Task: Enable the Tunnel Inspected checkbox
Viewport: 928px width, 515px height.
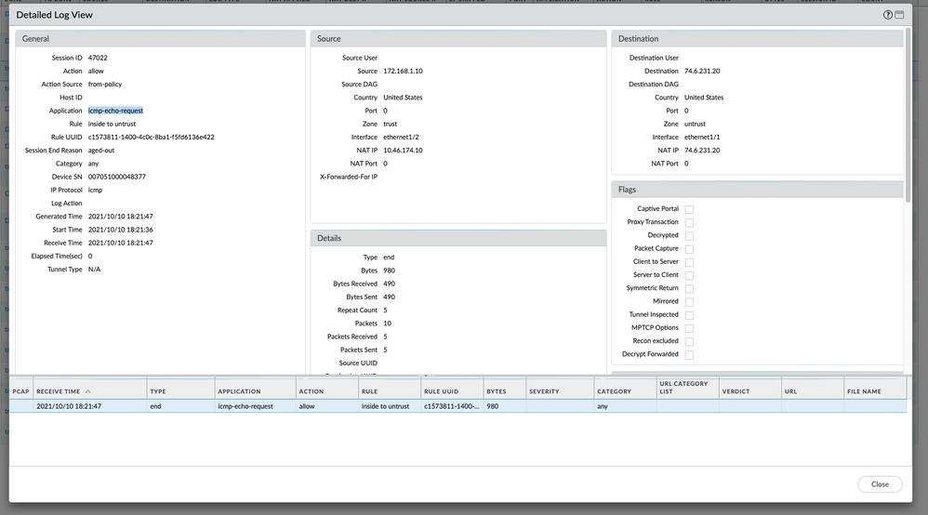Action: click(x=689, y=315)
